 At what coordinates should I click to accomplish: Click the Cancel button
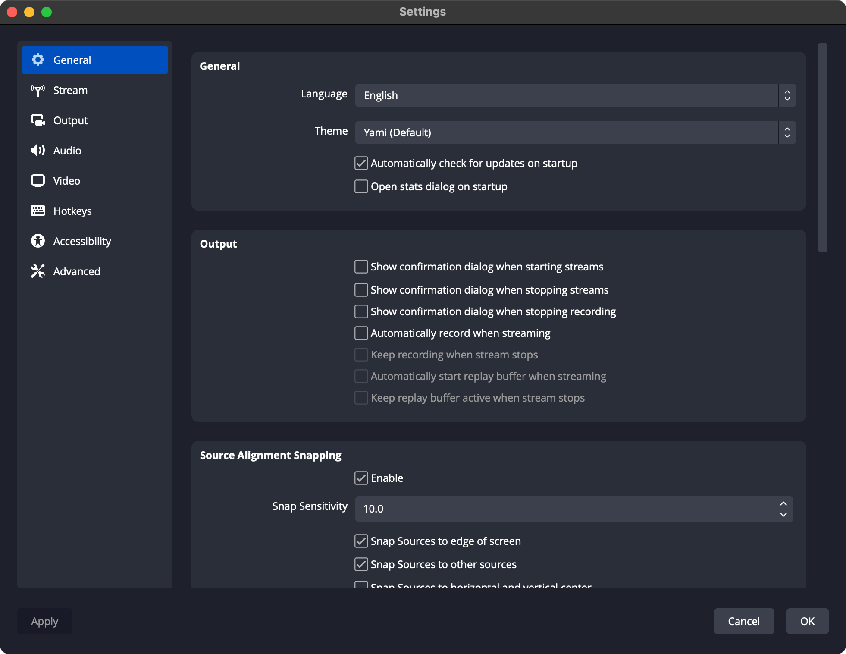pyautogui.click(x=744, y=621)
